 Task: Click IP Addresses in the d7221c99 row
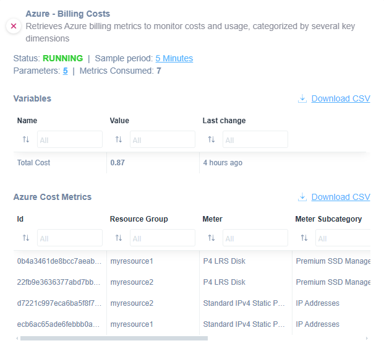318,303
